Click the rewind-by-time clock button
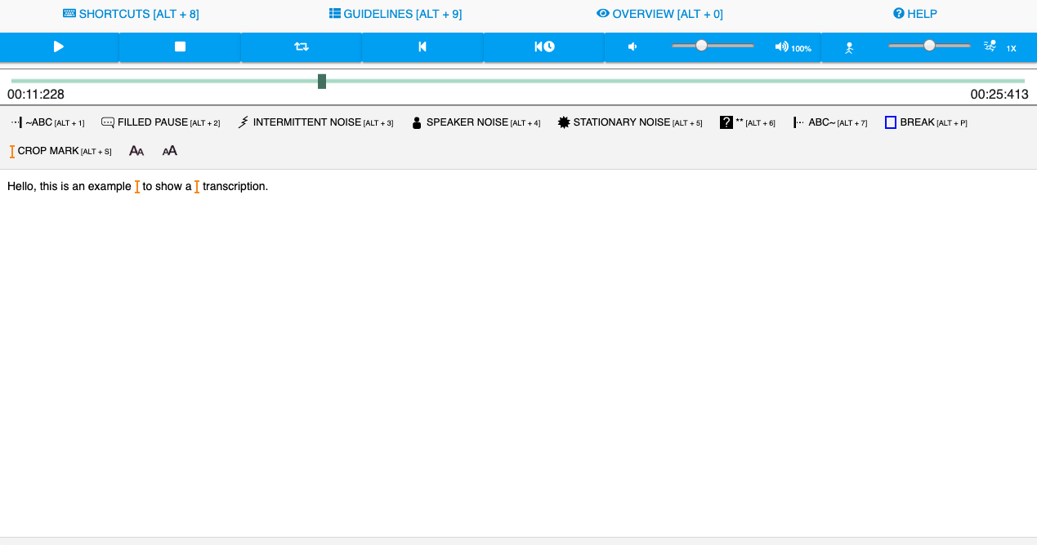The height and width of the screenshot is (545, 1037). (x=544, y=47)
